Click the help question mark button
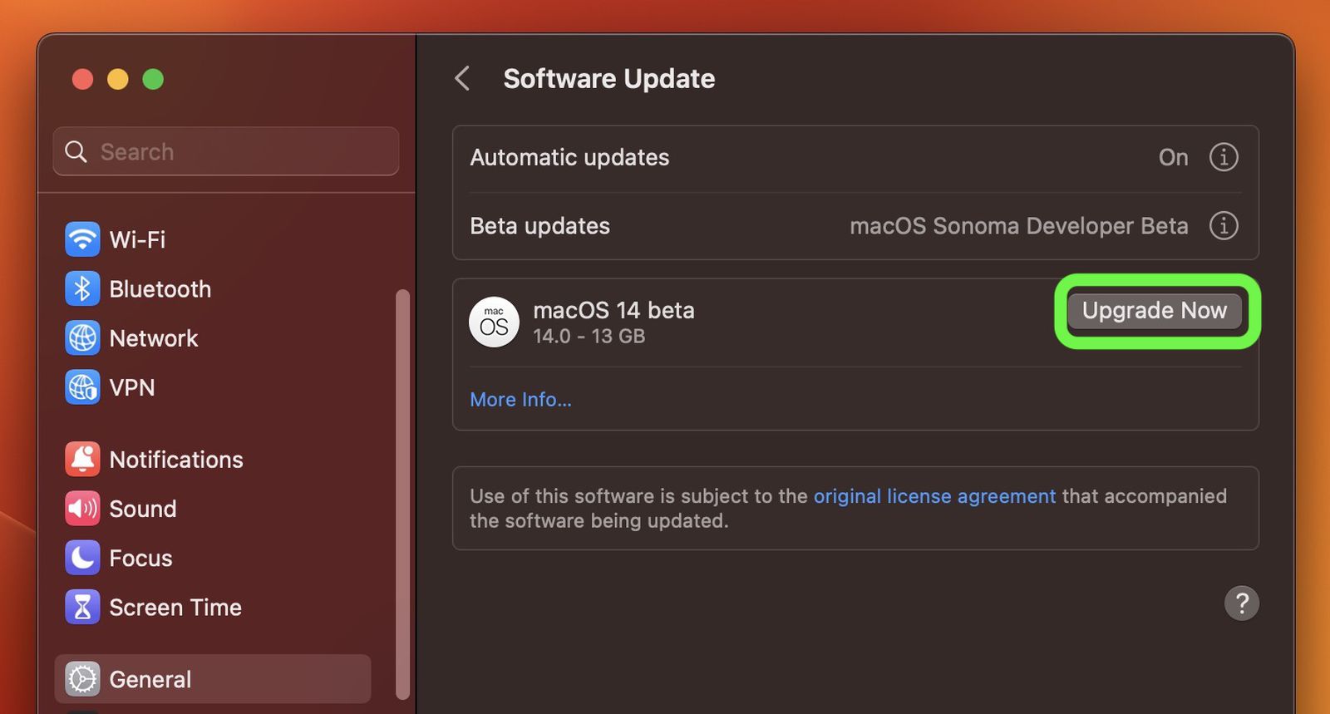The width and height of the screenshot is (1330, 714). (1242, 603)
